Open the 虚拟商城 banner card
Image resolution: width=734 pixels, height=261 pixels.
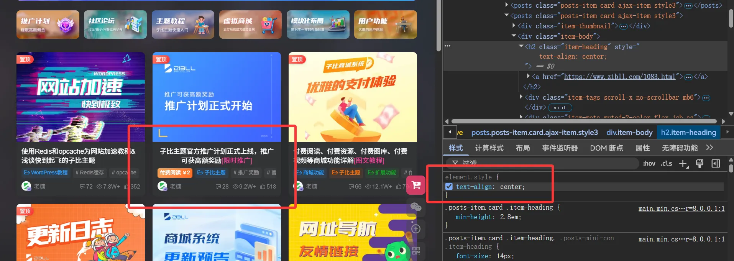(x=250, y=25)
